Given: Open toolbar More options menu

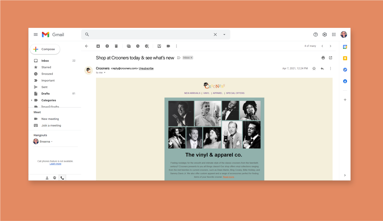Looking at the screenshot, I should point(177,46).
